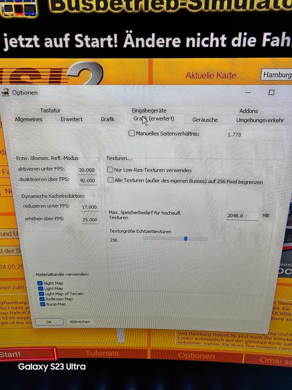
Task: Open the Geräusche tab
Action: 205,120
